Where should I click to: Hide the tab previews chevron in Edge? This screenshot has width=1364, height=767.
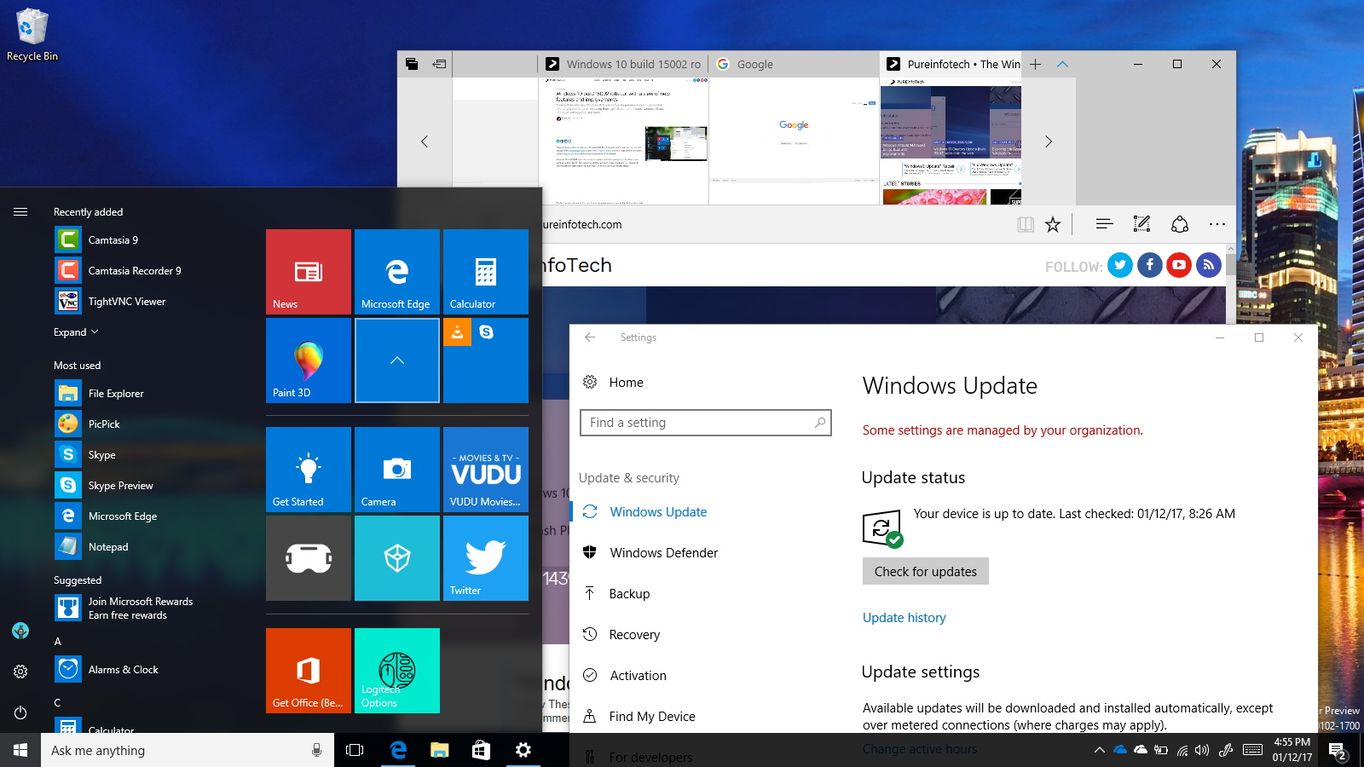[1062, 64]
